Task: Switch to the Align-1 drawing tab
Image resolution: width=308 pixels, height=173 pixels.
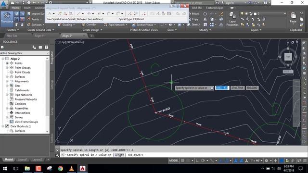Action: pos(39,36)
